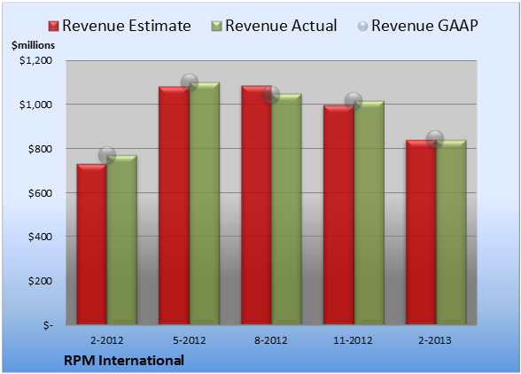
Task: Select the 'Revenue GAAP' legend label
Action: [x=424, y=26]
